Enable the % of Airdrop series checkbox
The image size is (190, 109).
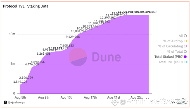coord(185,41)
